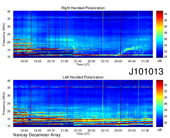
Task: Click the 34 value on the top color bar scale
Action: (x=165, y=14)
